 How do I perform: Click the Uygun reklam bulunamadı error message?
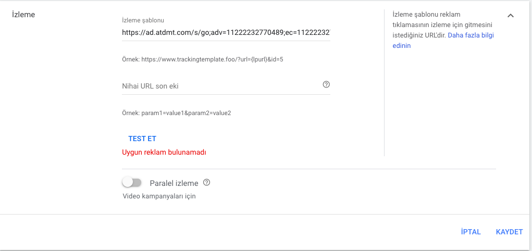(x=164, y=152)
